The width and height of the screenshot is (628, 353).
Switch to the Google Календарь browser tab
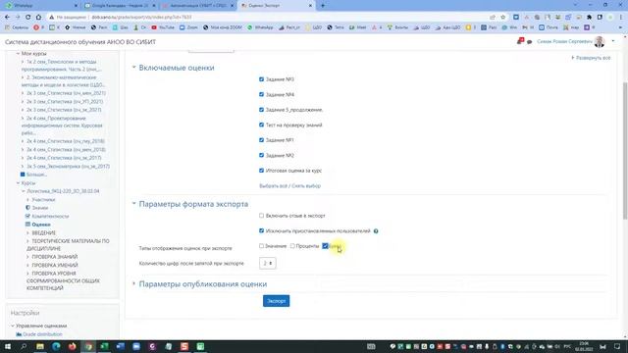[x=120, y=6]
